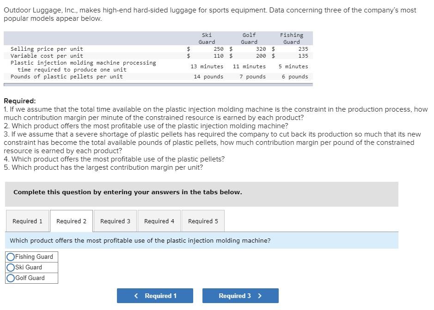Image resolution: width=434 pixels, height=310 pixels.
Task: Open the Required 5 tab
Action: (203, 221)
